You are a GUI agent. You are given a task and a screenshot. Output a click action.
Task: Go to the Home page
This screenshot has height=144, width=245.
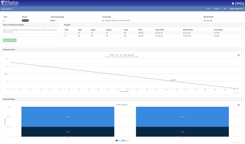pyautogui.click(x=208, y=9)
